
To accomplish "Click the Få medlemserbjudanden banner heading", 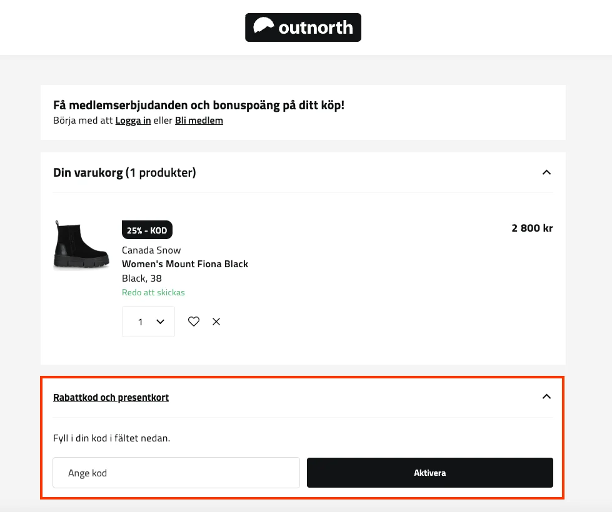I will [x=199, y=105].
